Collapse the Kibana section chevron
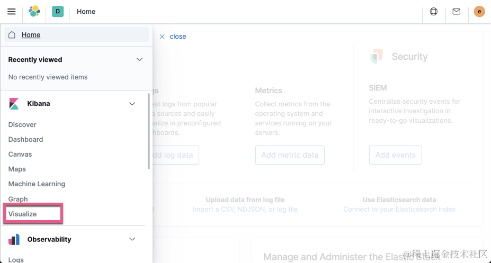Image resolution: width=491 pixels, height=263 pixels. click(x=132, y=104)
